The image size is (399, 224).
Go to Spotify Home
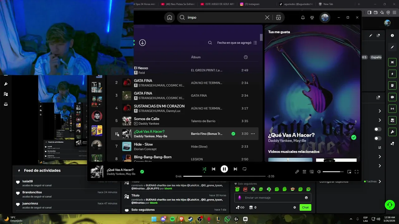[170, 17]
